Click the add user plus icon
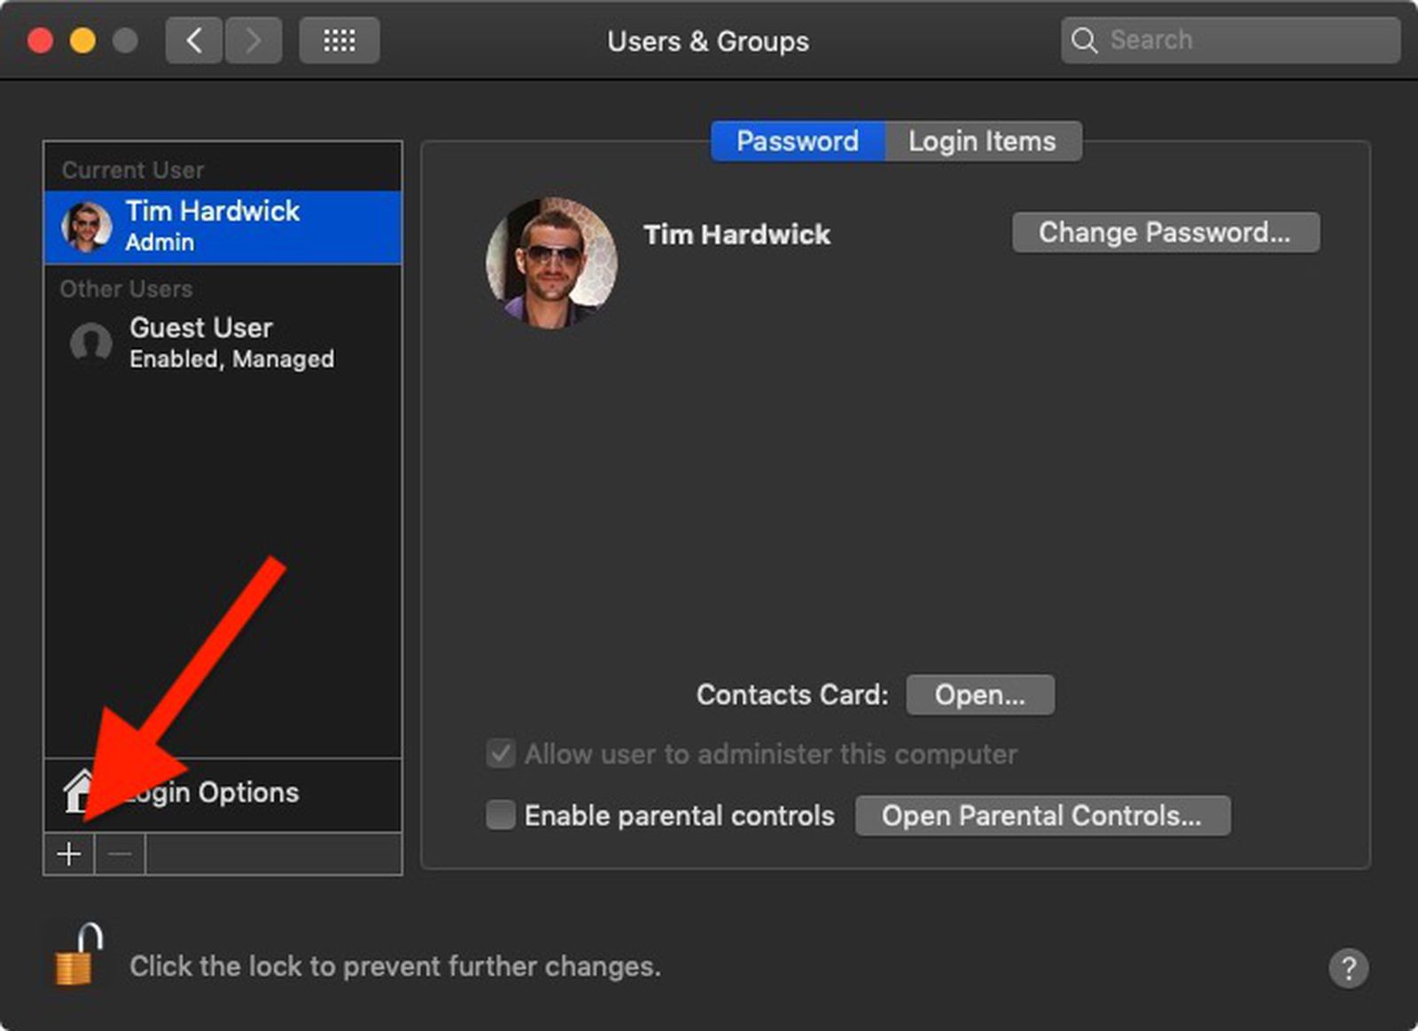 [x=68, y=853]
